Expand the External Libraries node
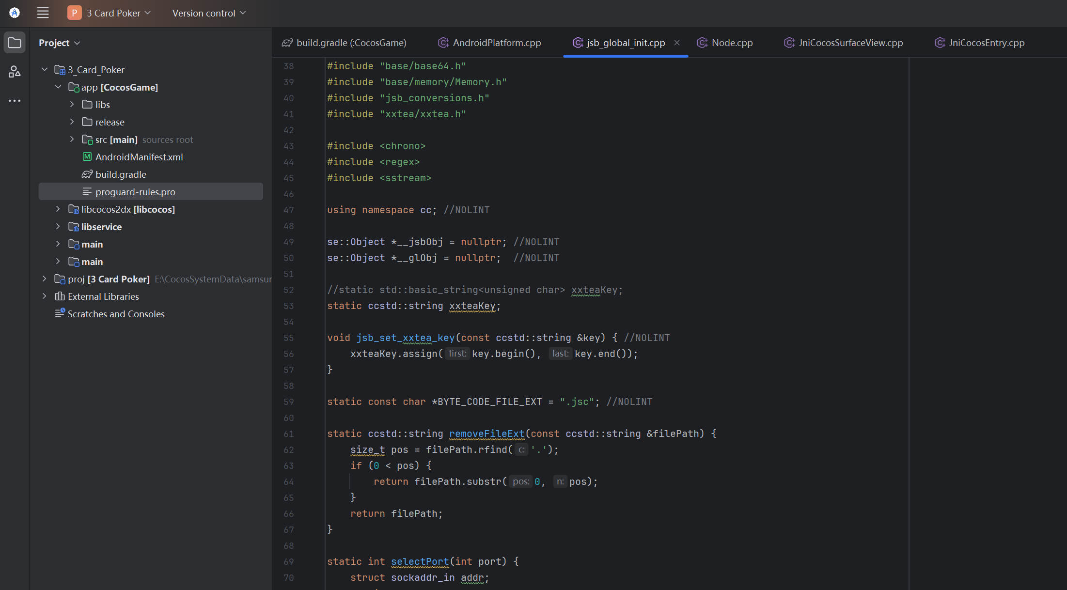Screen dimensions: 1067x590 (45, 296)
